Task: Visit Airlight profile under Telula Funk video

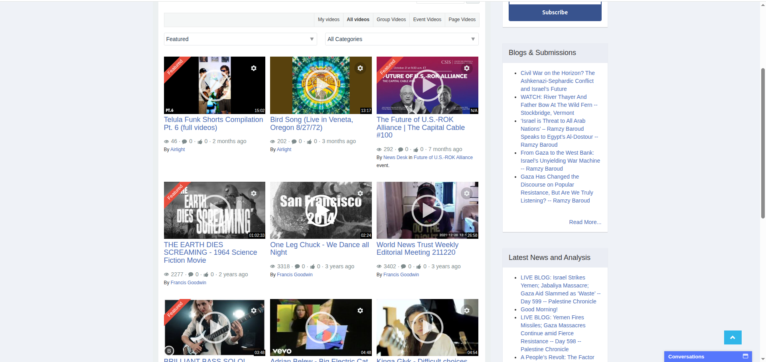Action: coord(178,150)
